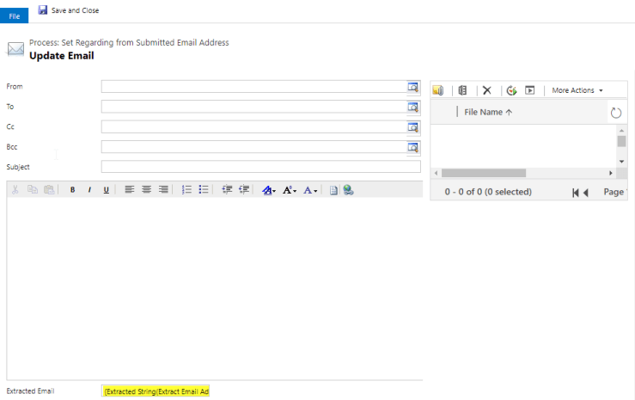
Task: Click the second attachment grid toolbar icon
Action: (x=462, y=90)
